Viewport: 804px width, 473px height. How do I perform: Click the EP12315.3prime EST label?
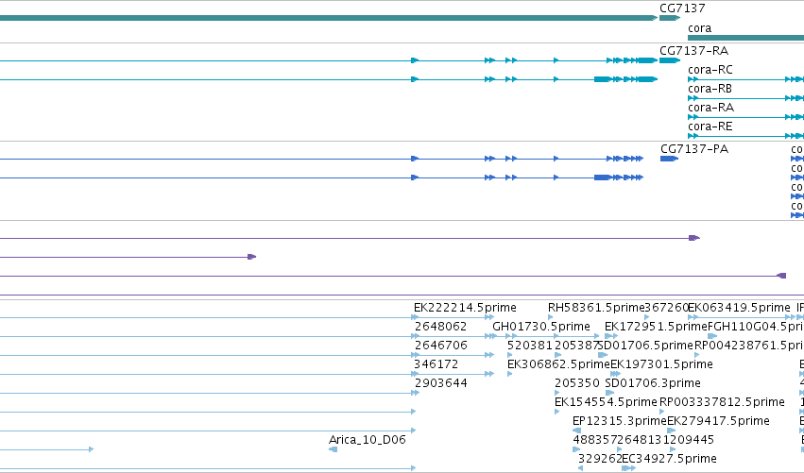click(x=620, y=421)
